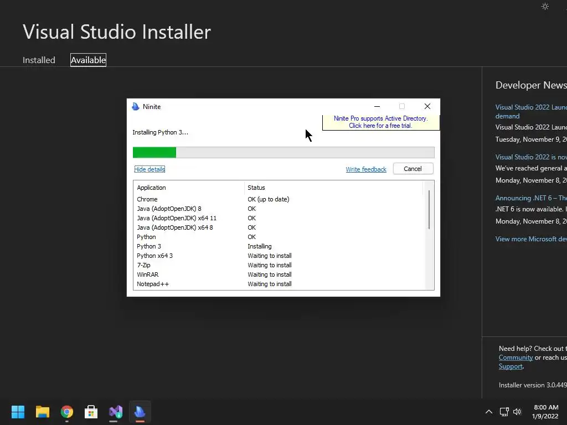The height and width of the screenshot is (425, 567).
Task: Click the Ninite logo in the title bar
Action: 136,107
